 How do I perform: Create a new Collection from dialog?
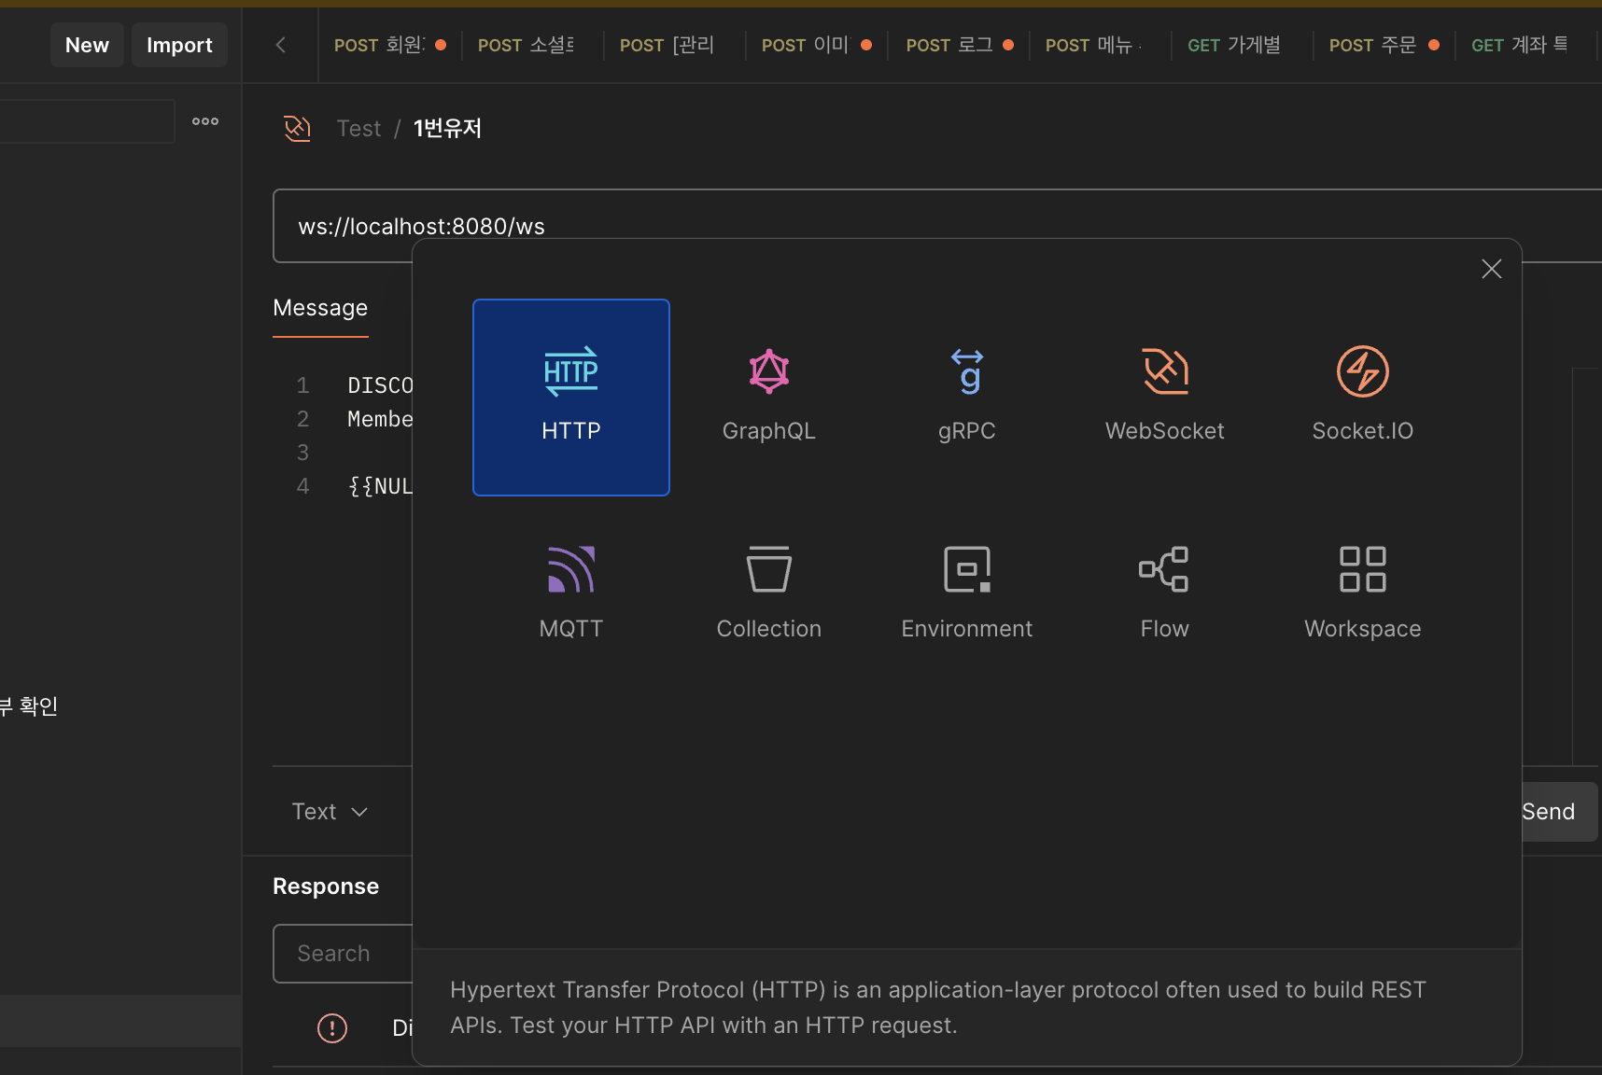pyautogui.click(x=769, y=595)
